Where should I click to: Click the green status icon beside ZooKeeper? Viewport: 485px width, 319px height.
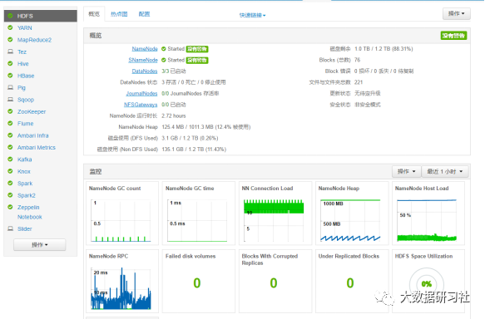(10, 111)
